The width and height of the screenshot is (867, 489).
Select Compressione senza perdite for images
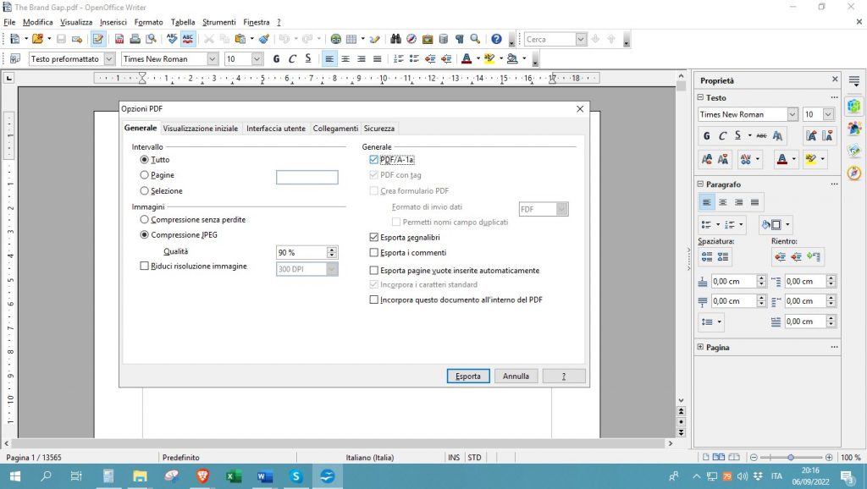[143, 219]
